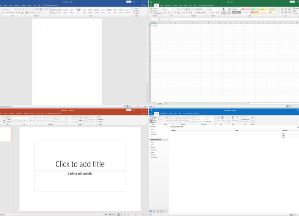Open Excel Merge & Center dropdown arrow
Viewport: 299px width, 216px height.
coord(206,12)
